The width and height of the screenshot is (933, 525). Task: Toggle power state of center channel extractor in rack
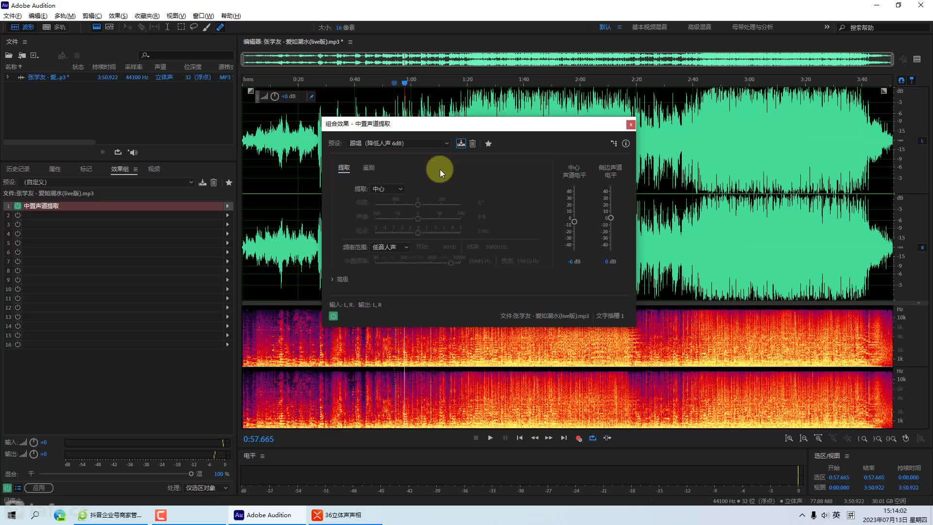point(17,206)
